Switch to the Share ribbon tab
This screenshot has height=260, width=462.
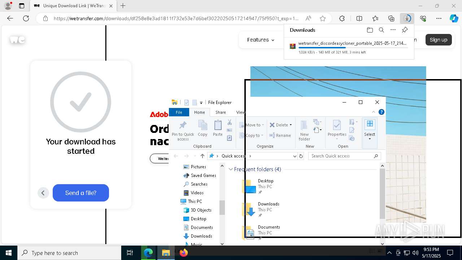coord(221,112)
